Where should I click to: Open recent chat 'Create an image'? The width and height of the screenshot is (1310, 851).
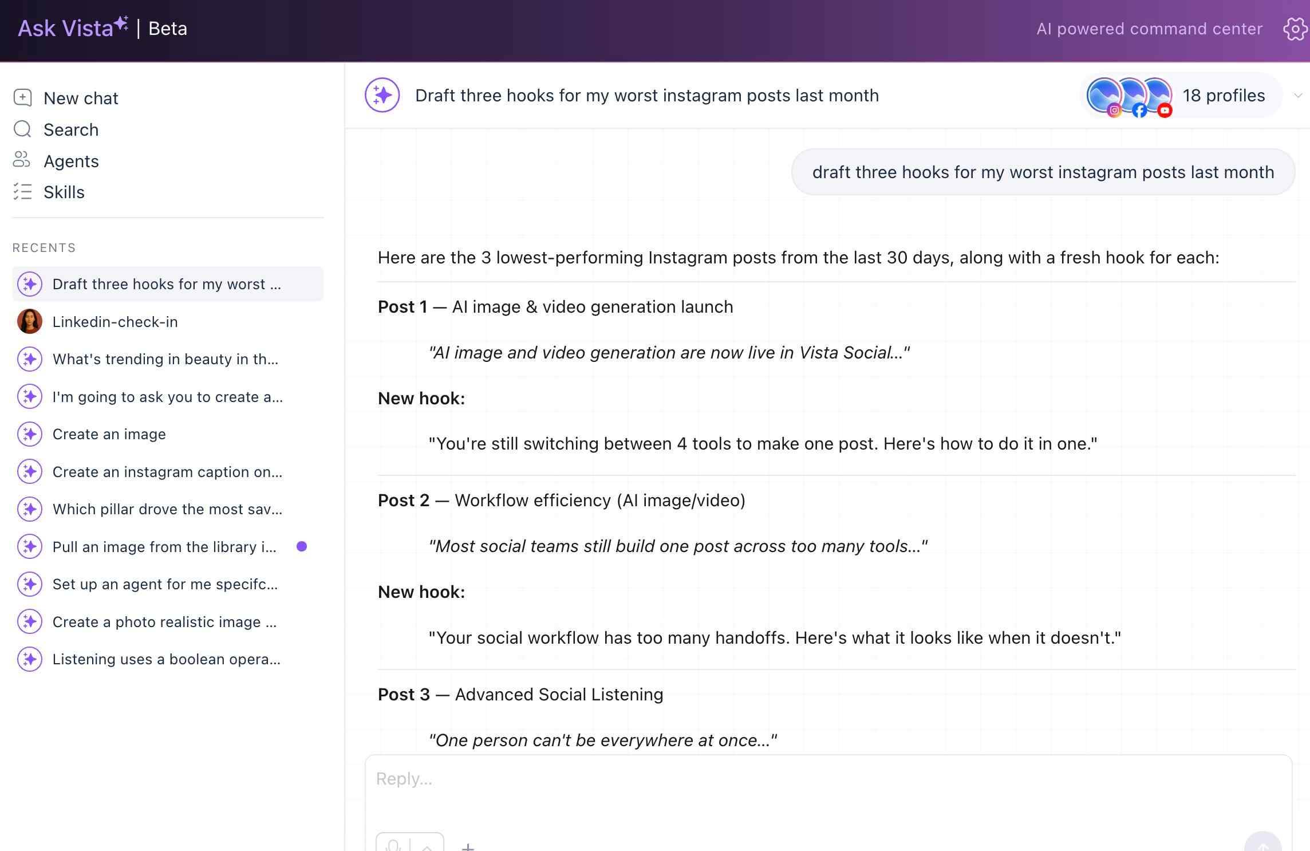tap(168, 434)
